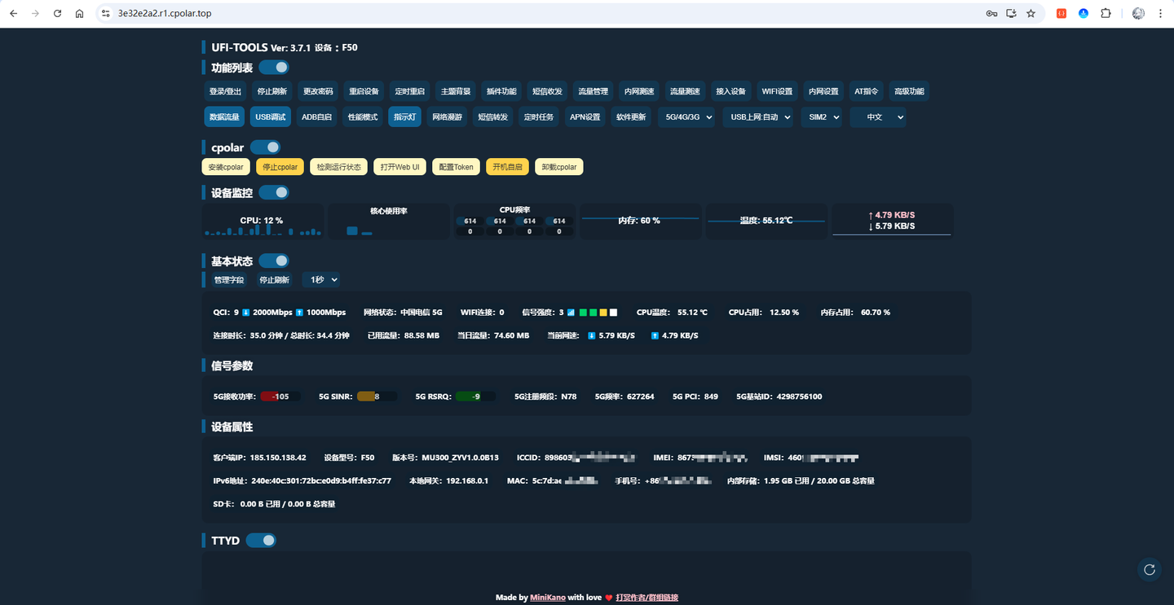The image size is (1174, 605).
Task: Open the saved passwords key icon
Action: (x=991, y=14)
